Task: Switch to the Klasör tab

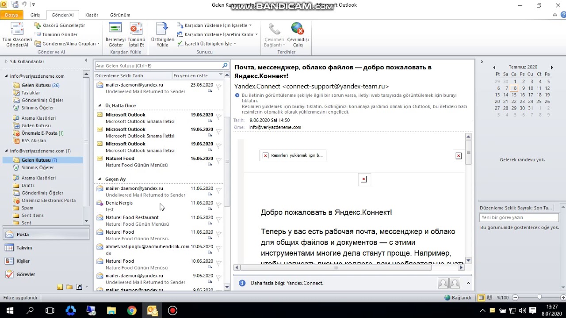Action: (x=92, y=15)
